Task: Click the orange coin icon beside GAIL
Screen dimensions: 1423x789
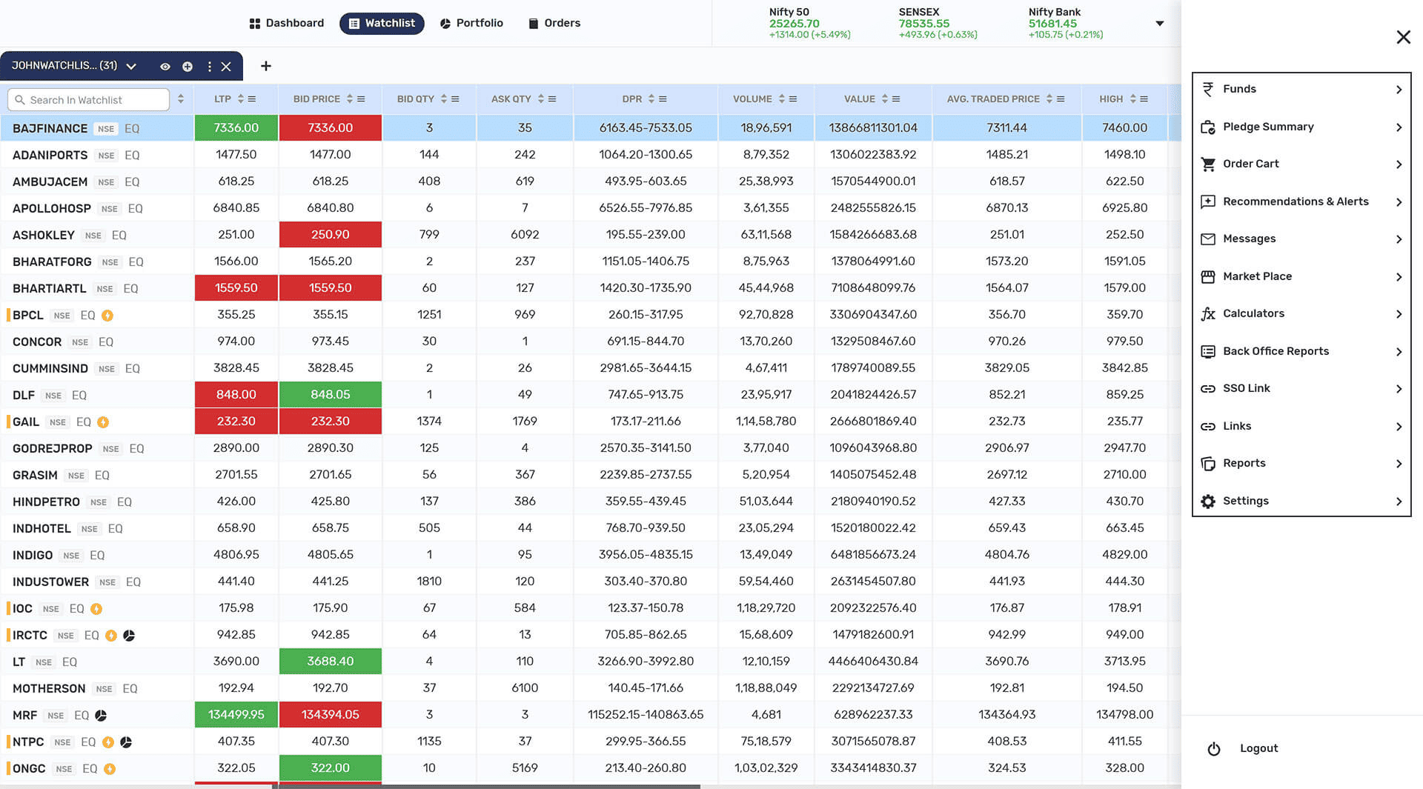Action: pos(103,422)
